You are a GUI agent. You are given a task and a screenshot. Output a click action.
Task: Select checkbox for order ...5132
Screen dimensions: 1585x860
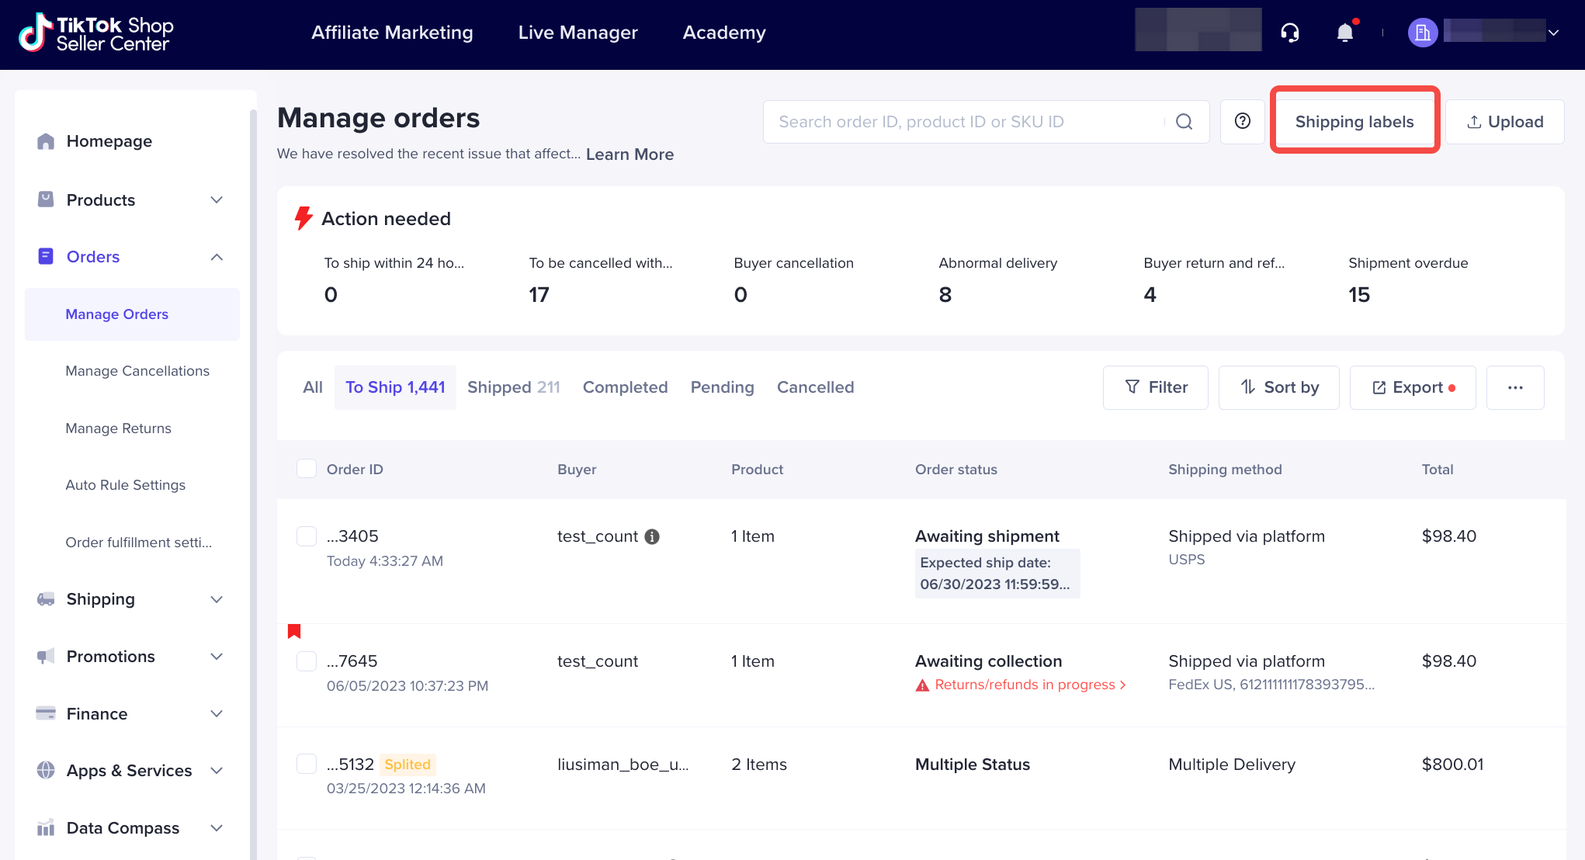pyautogui.click(x=307, y=764)
